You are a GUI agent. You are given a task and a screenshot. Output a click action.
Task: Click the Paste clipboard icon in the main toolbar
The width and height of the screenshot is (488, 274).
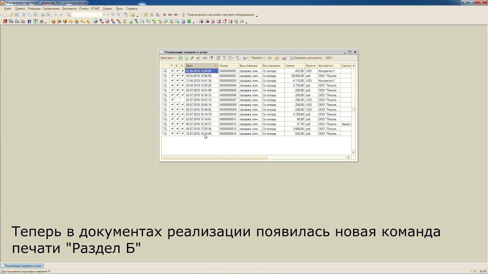(35, 15)
